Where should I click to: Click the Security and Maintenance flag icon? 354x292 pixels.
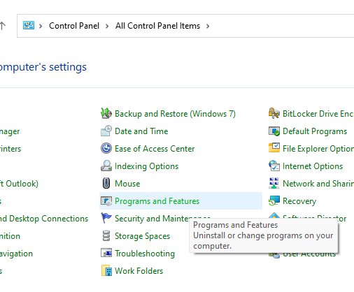pyautogui.click(x=106, y=219)
